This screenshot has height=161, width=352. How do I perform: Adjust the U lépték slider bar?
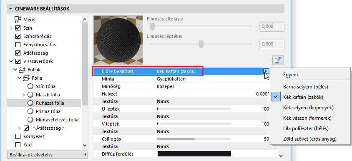(194, 109)
